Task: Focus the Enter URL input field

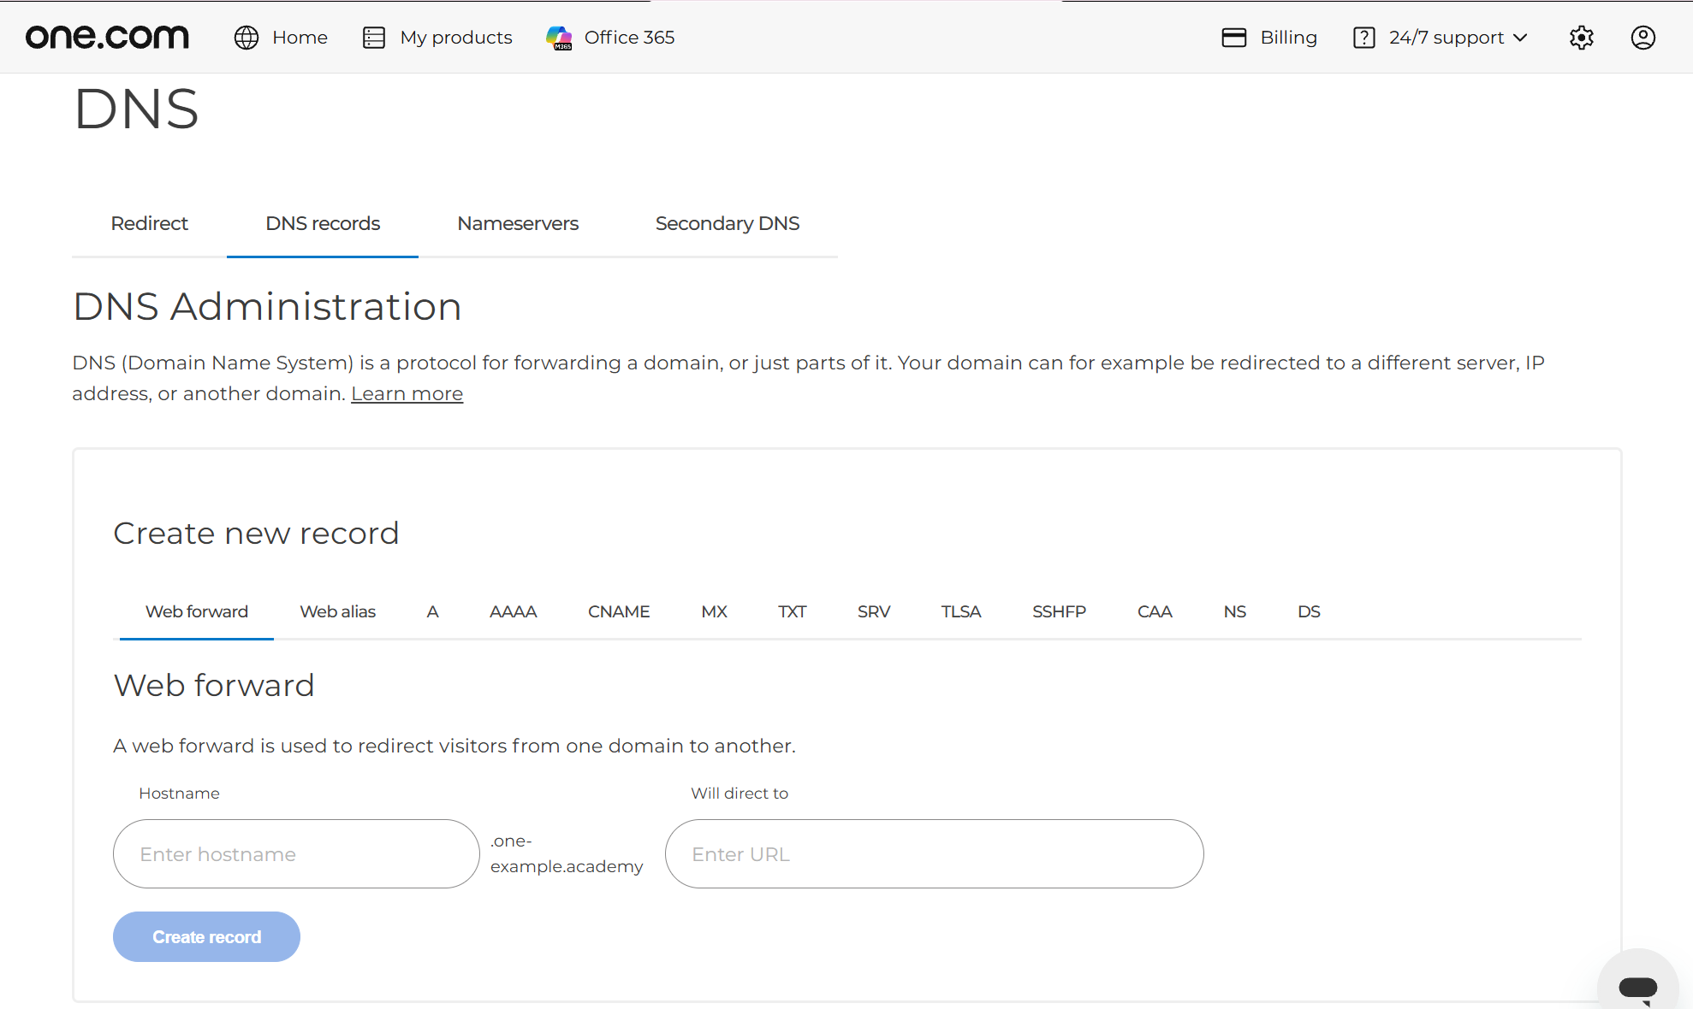Action: click(x=935, y=853)
